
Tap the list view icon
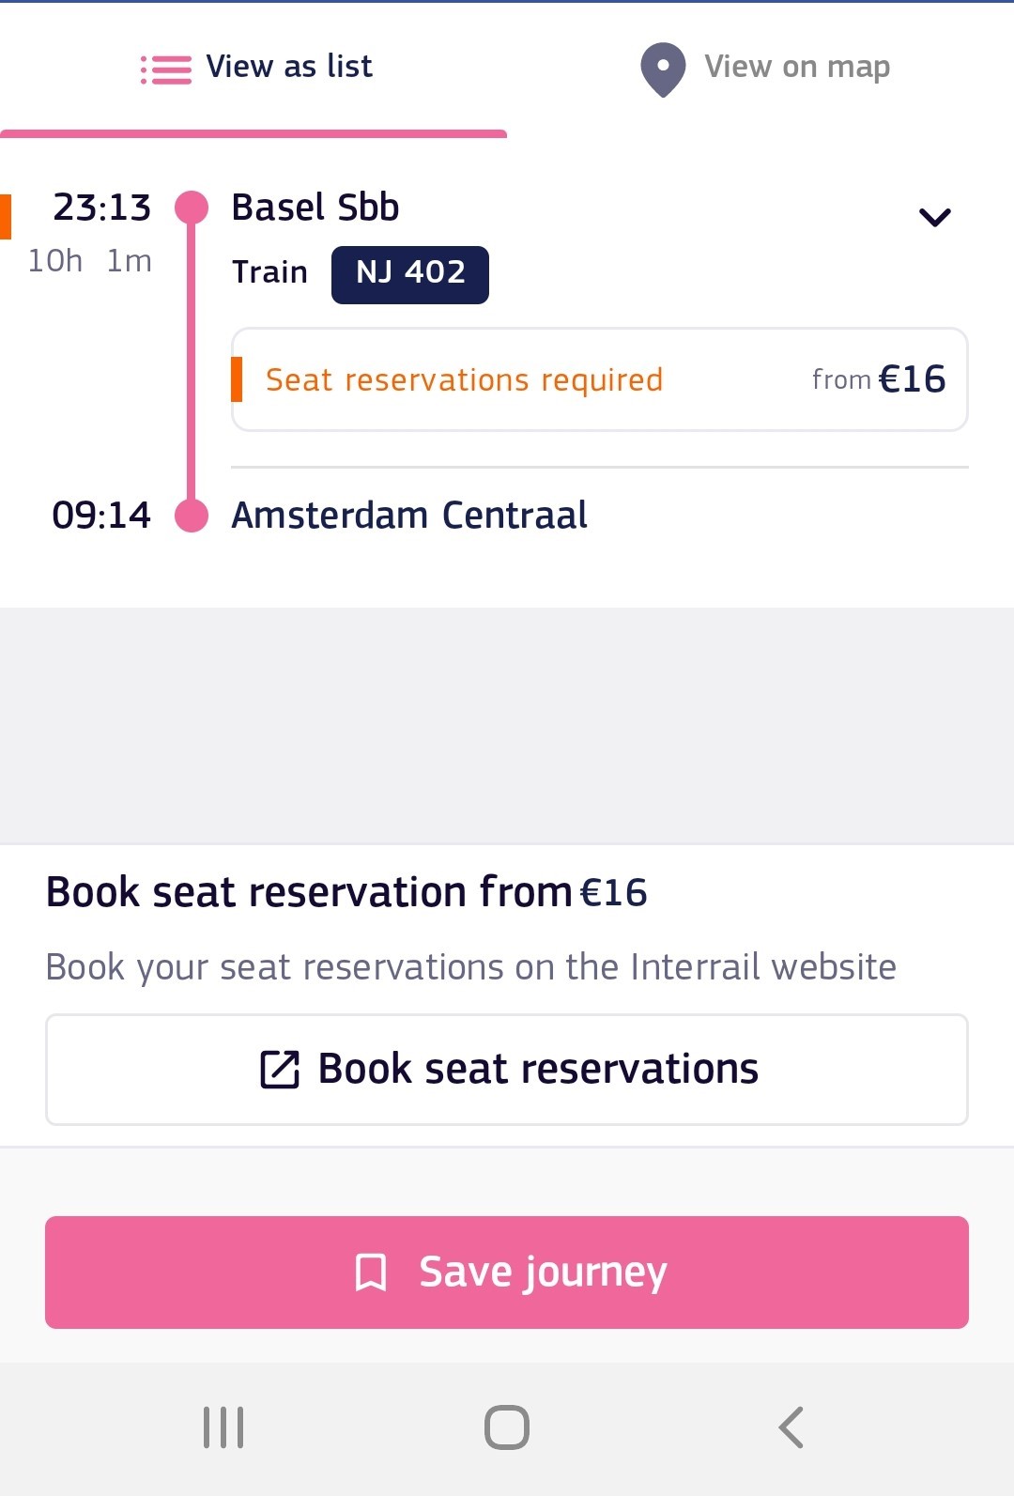[166, 69]
